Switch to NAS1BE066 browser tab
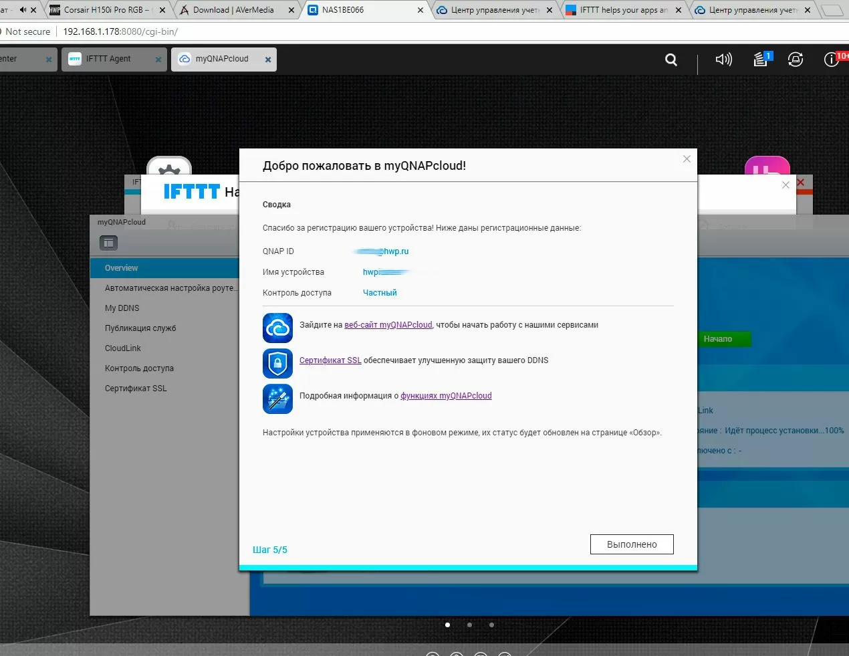The height and width of the screenshot is (656, 849). (x=366, y=10)
